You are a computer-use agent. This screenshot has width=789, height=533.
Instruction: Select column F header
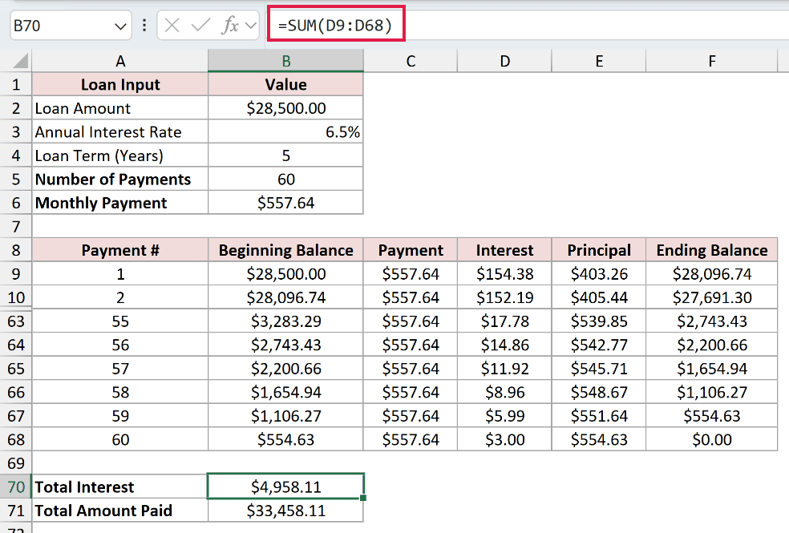point(711,61)
